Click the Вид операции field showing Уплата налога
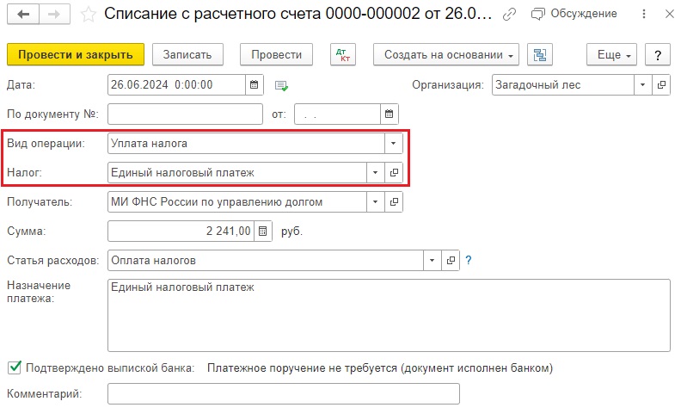 246,143
